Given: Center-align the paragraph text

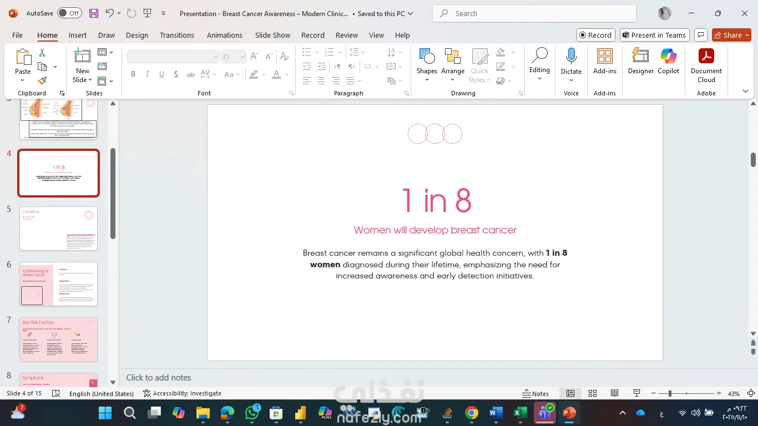Looking at the screenshot, I should [321, 81].
